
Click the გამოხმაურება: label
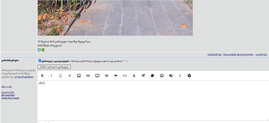pyautogui.click(x=10, y=61)
